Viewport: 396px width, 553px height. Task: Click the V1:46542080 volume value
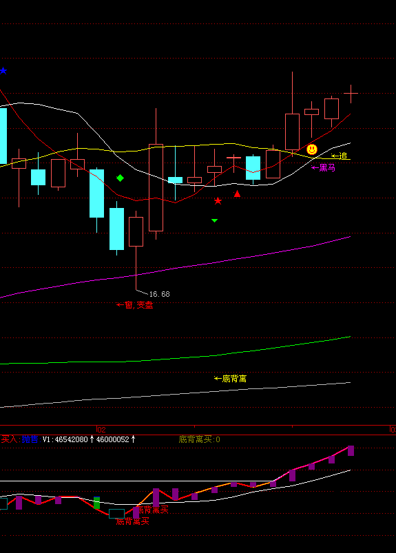tap(65, 439)
